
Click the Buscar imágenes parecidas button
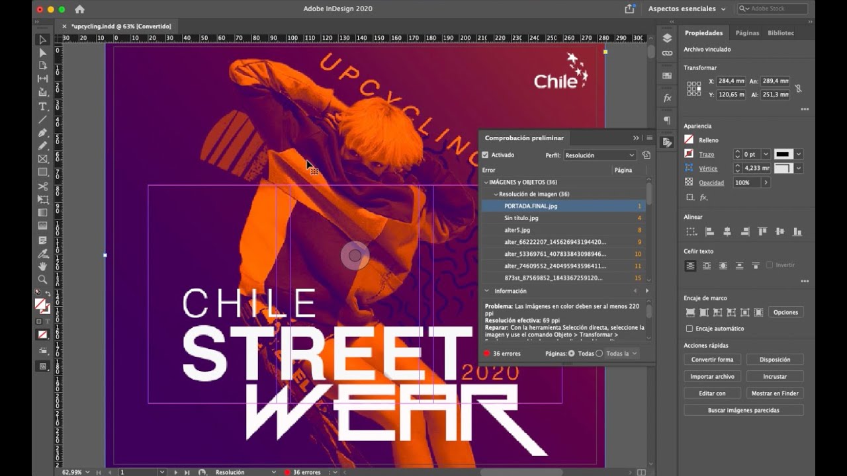pos(744,410)
